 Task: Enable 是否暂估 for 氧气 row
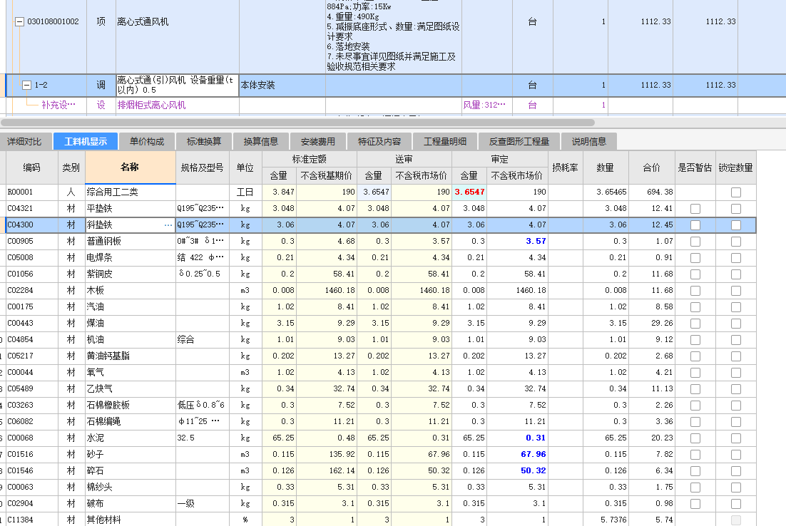click(x=695, y=373)
